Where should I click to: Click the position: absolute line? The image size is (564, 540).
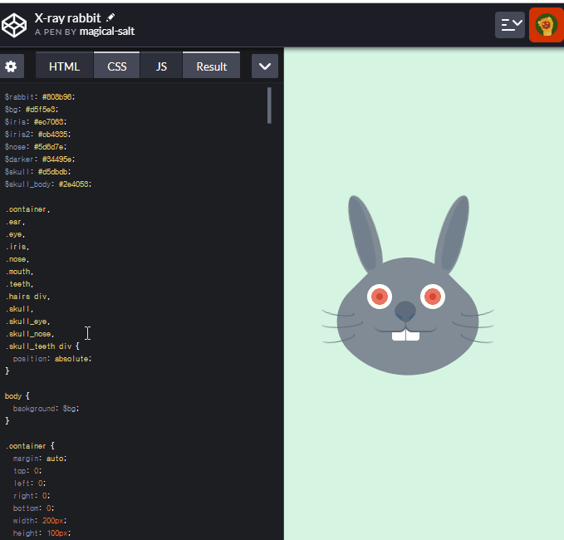52,359
